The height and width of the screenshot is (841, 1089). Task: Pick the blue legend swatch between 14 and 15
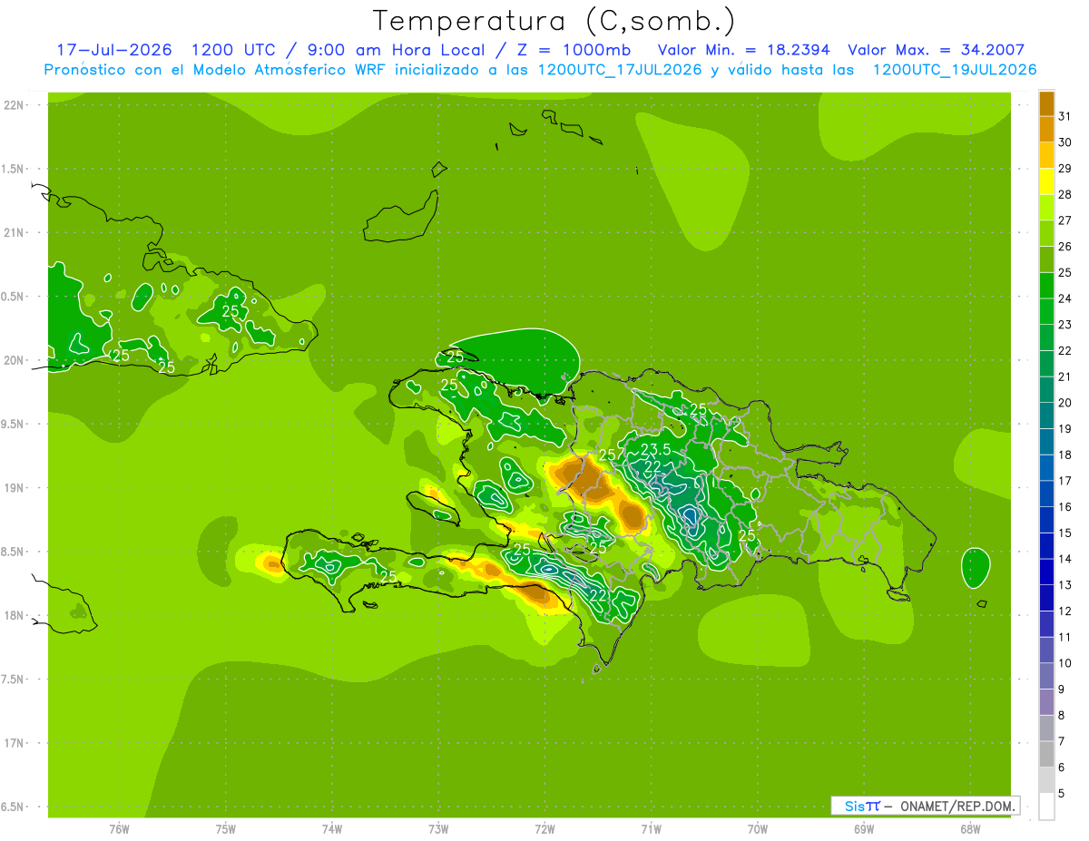[x=1046, y=546]
